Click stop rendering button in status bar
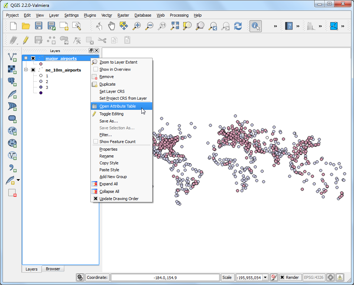 click(x=274, y=277)
